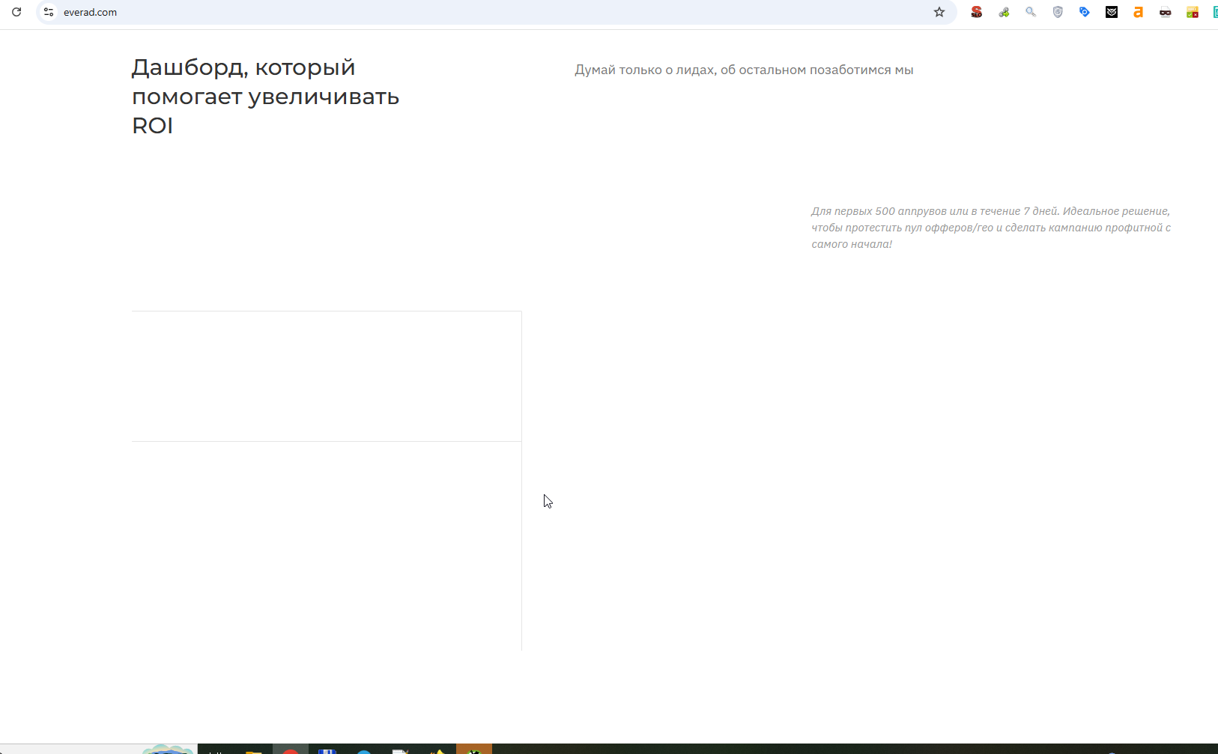Reload the everad.com page
Screen dimensions: 1218x754
pos(16,12)
